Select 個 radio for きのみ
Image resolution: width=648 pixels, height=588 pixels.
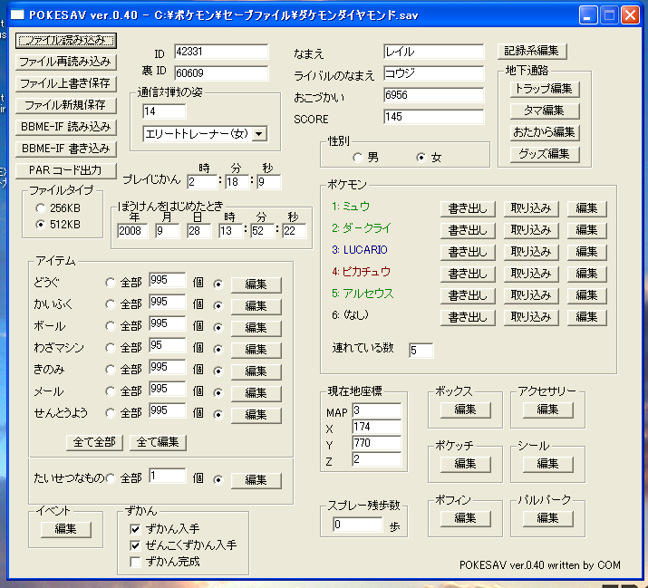[x=218, y=371]
